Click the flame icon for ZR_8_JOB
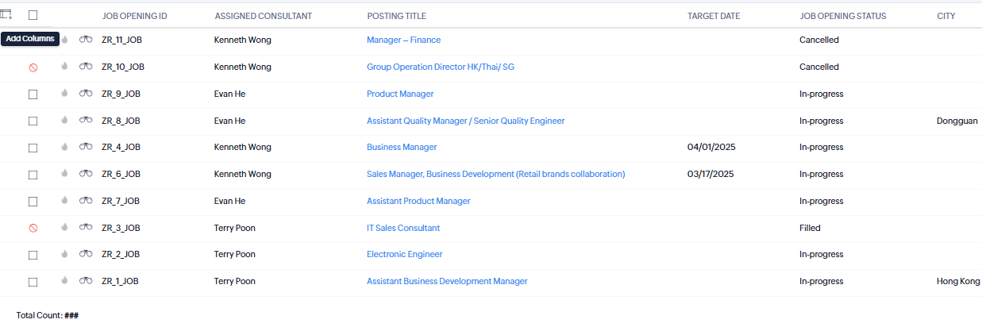This screenshot has height=331, width=982. [65, 121]
